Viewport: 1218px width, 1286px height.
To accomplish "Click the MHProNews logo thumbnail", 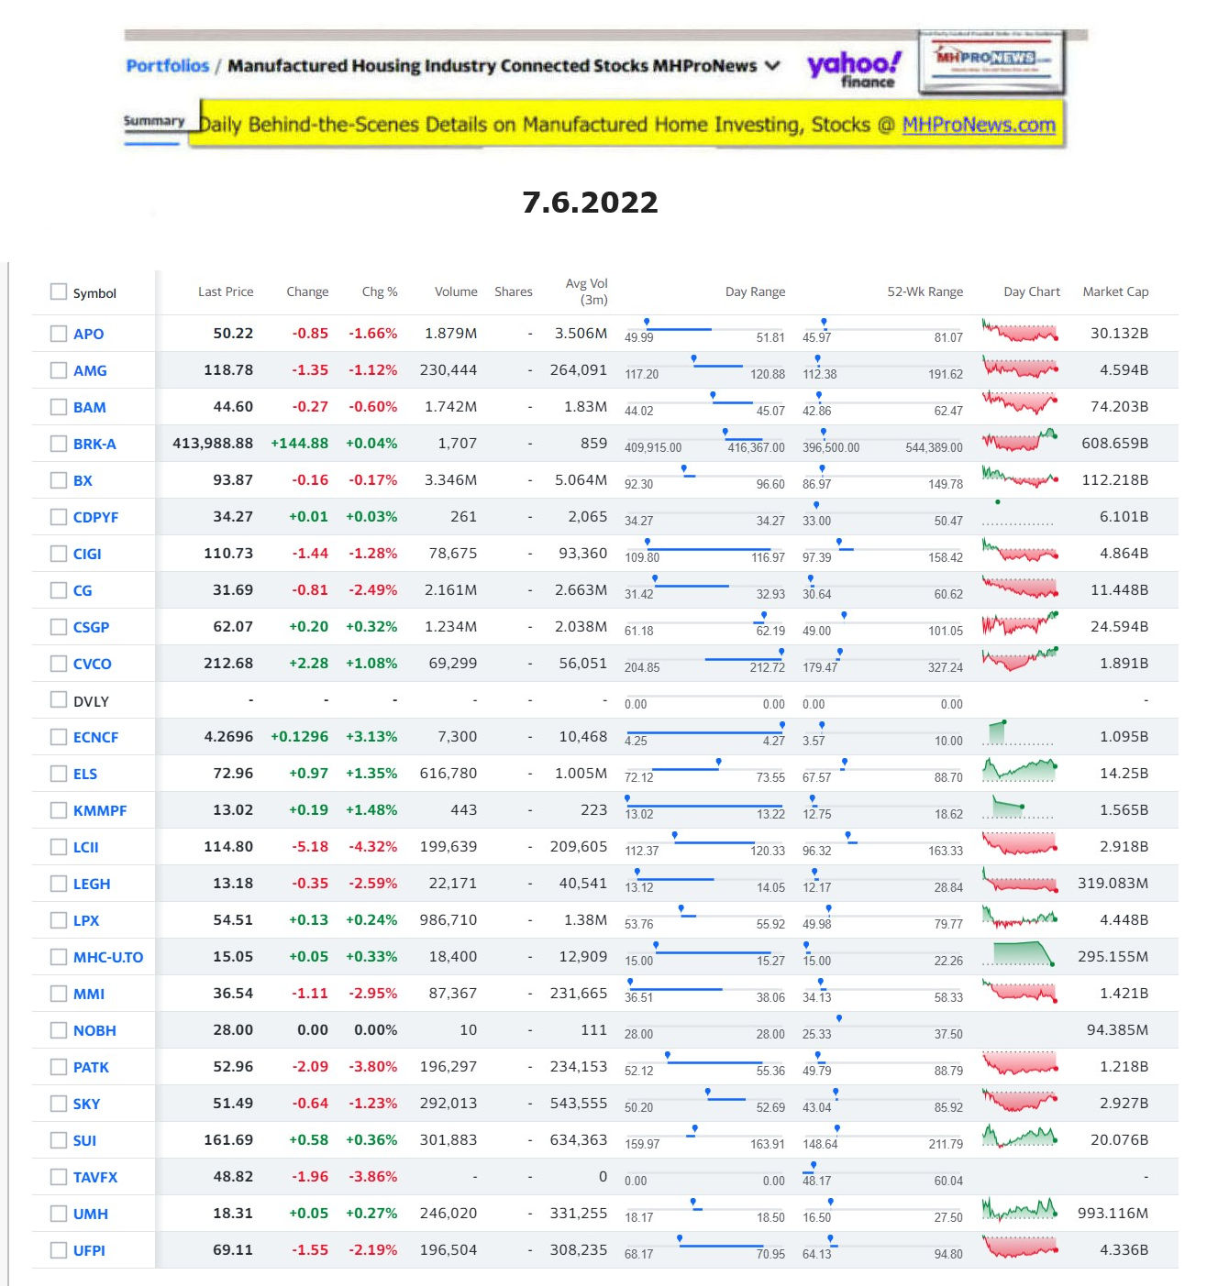I will 991,61.
